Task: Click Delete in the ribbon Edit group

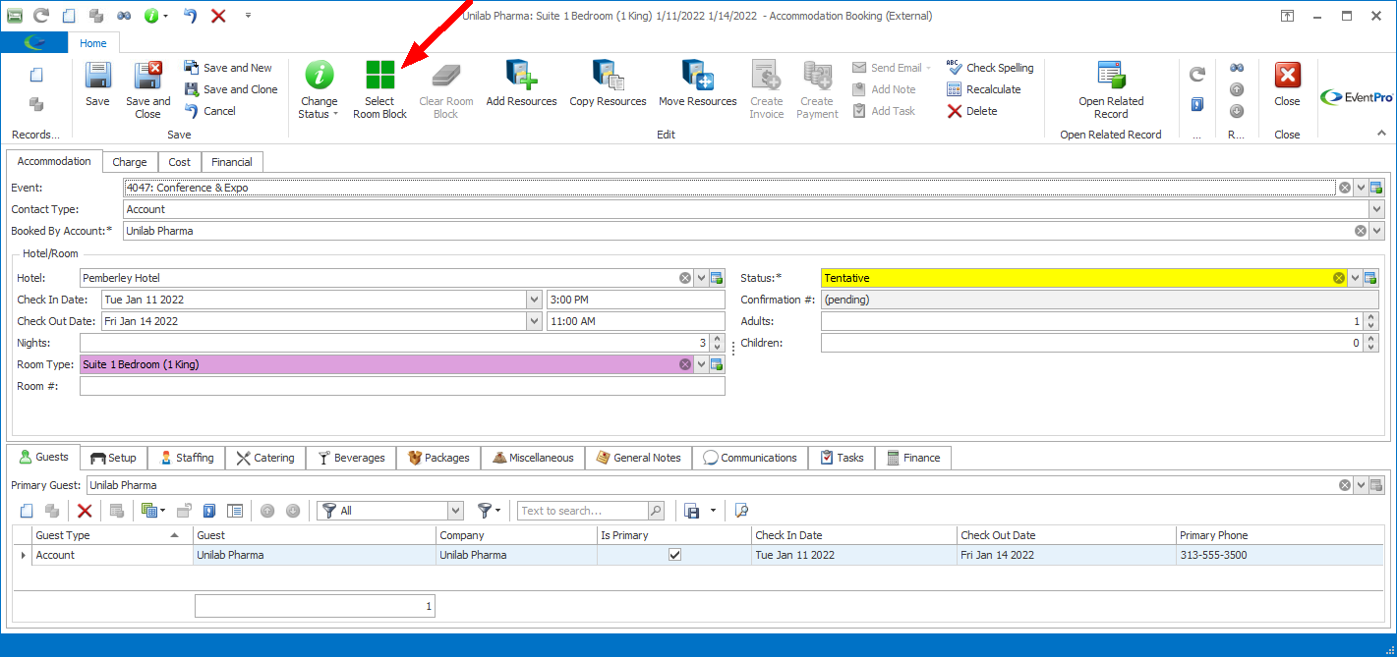Action: [972, 111]
